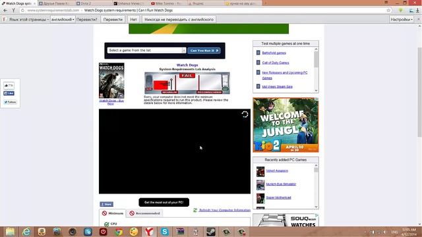Open the page language dropdown set to английский
This screenshot has width=422, height=237.
point(63,19)
